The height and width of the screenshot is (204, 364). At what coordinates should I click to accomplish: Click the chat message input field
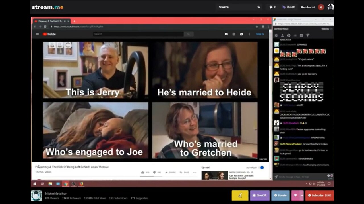pyautogui.click(x=303, y=177)
